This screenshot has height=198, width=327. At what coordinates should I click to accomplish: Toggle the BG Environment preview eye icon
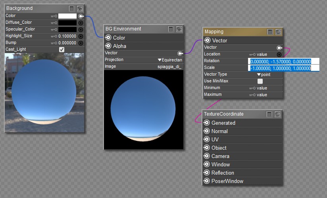click(x=179, y=29)
